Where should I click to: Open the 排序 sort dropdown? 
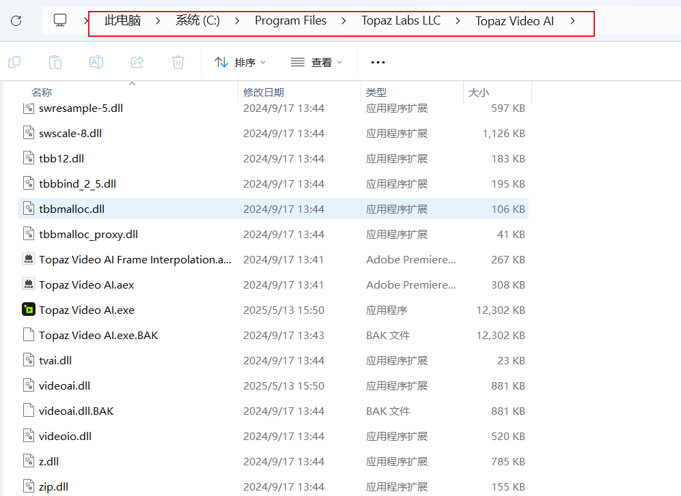tap(240, 63)
